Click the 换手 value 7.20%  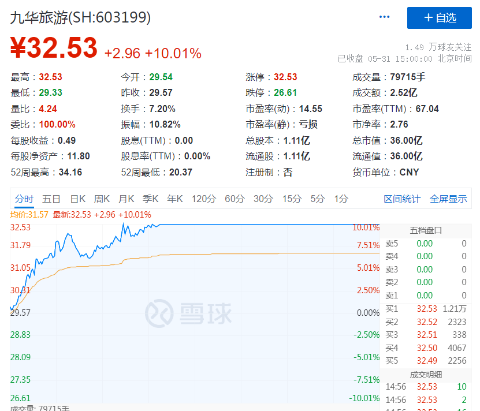tap(162, 109)
